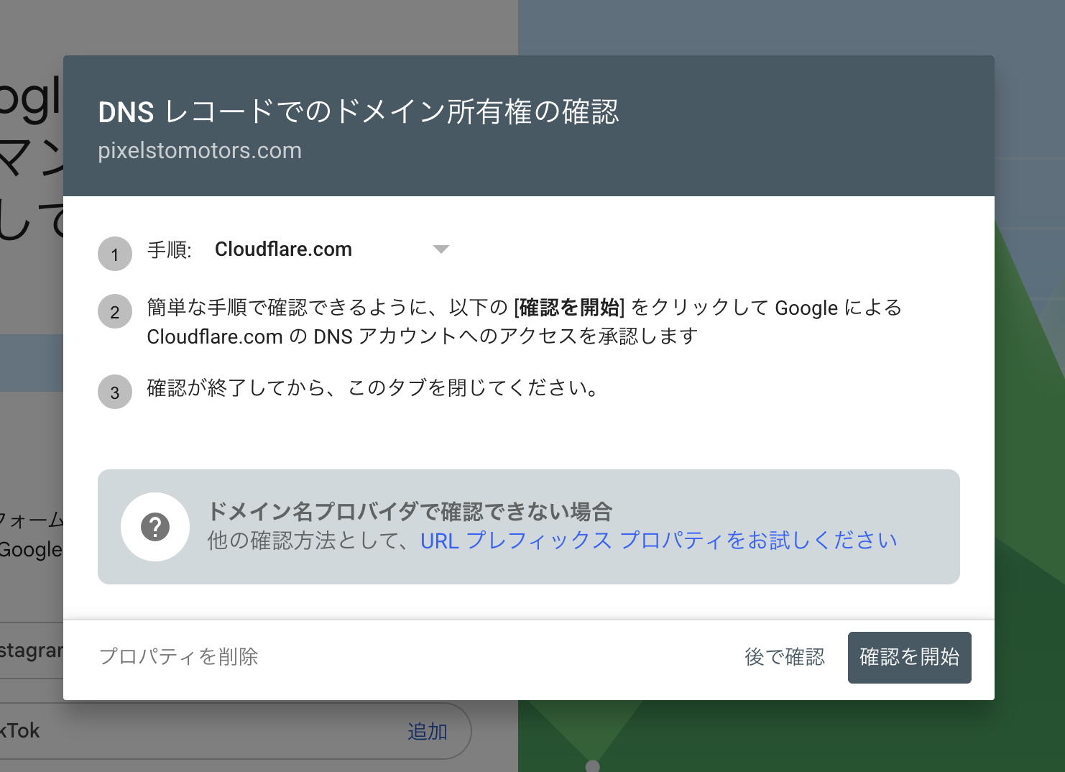Click the 手順: label
The image size is (1065, 772).
(169, 250)
